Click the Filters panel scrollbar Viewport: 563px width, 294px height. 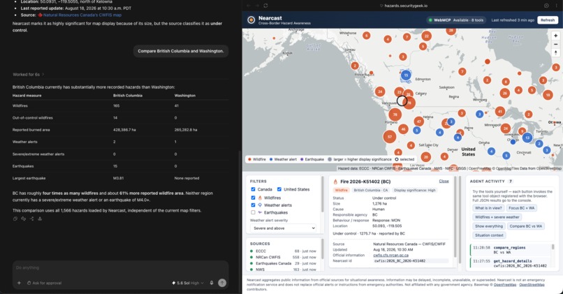(323, 194)
